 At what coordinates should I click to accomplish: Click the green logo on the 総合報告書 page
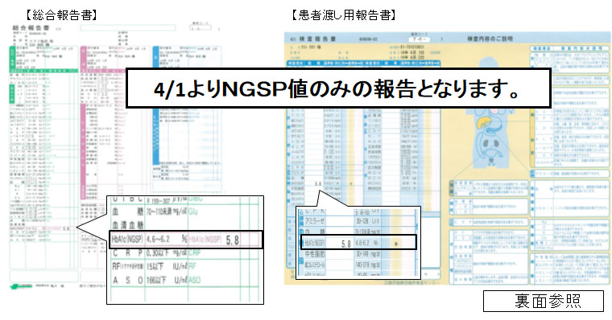coord(20,286)
